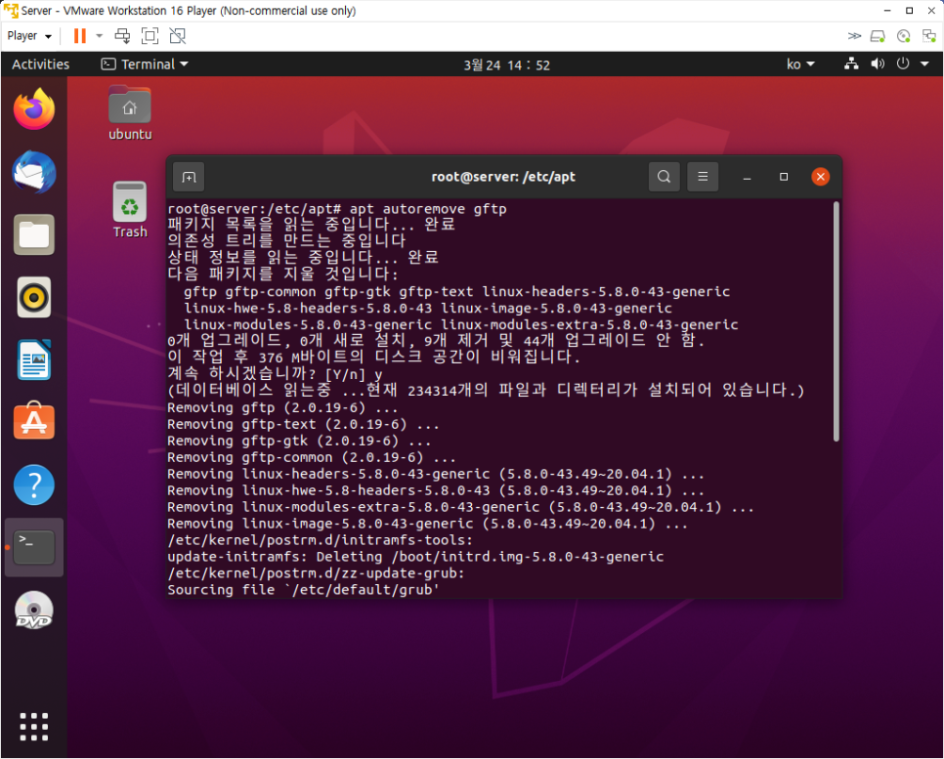Open Firefox from the dock
944x759 pixels.
pos(33,109)
